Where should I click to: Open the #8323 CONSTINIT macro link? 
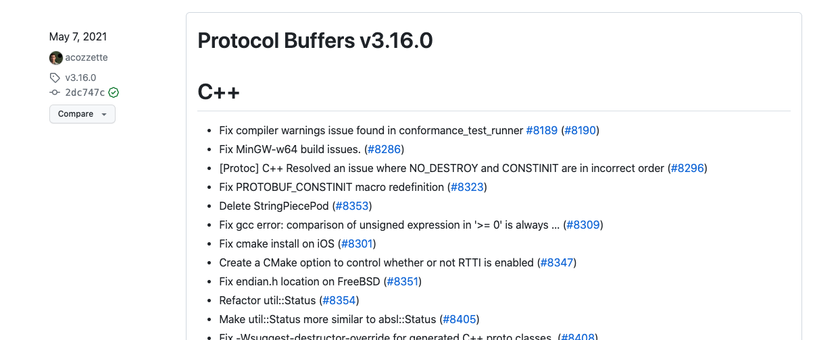(x=468, y=187)
